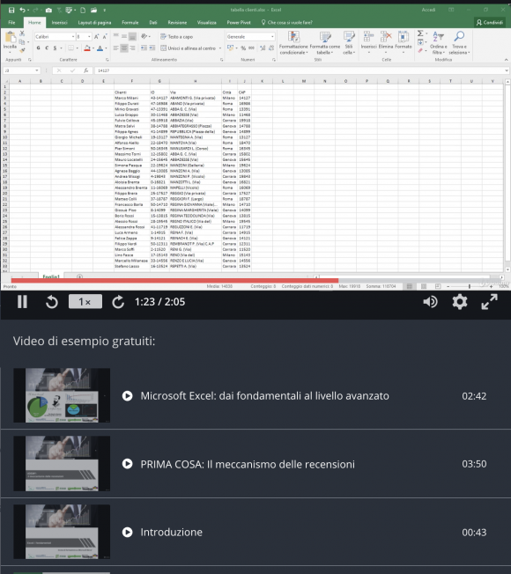Switch to the Layout di pagina tab
The width and height of the screenshot is (511, 574).
pos(94,22)
